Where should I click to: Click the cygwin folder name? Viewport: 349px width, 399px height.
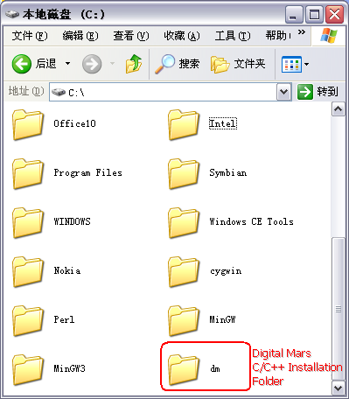pyautogui.click(x=226, y=271)
